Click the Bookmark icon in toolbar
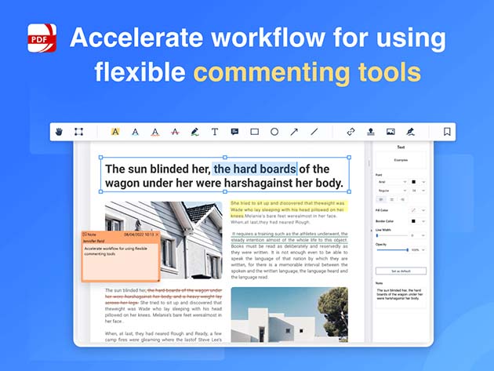 446,132
